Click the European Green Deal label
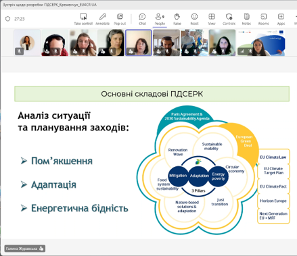This screenshot has height=256, width=297. point(244,141)
